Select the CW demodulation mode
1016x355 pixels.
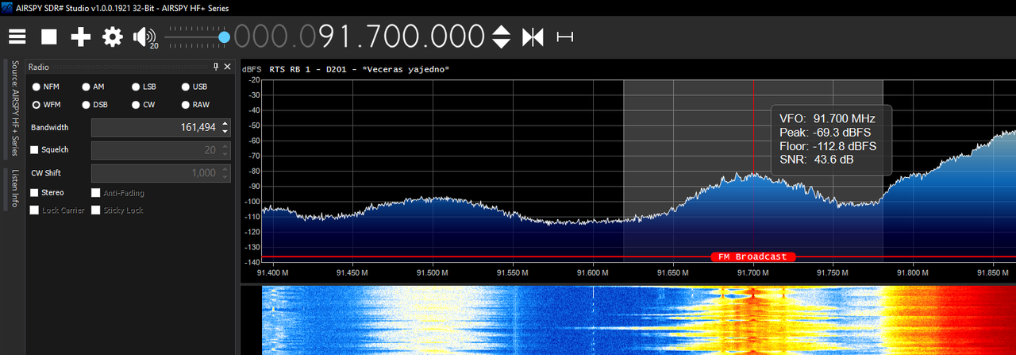point(143,105)
